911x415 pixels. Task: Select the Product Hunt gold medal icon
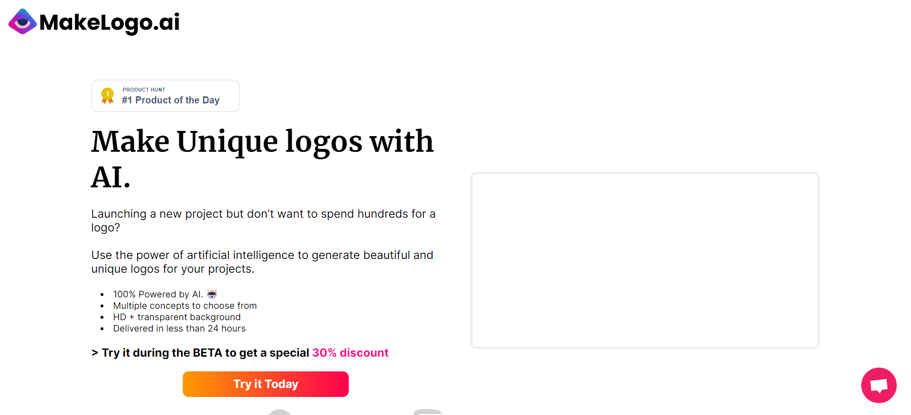(x=107, y=95)
